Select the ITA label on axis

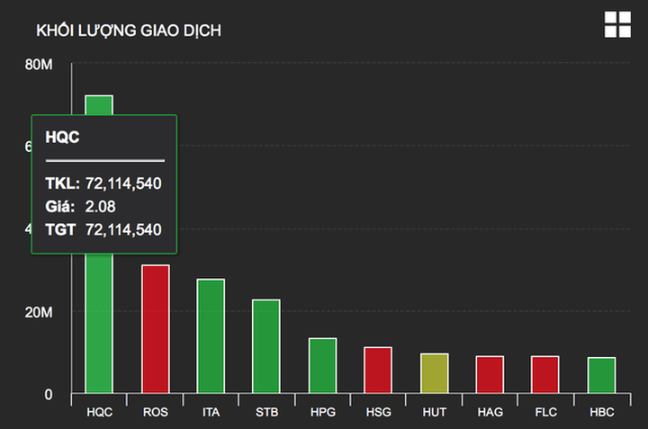click(211, 413)
